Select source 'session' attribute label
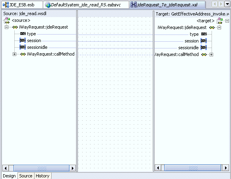Image resolution: width=231 pixels, height=179 pixels. pyautogui.click(x=34, y=40)
